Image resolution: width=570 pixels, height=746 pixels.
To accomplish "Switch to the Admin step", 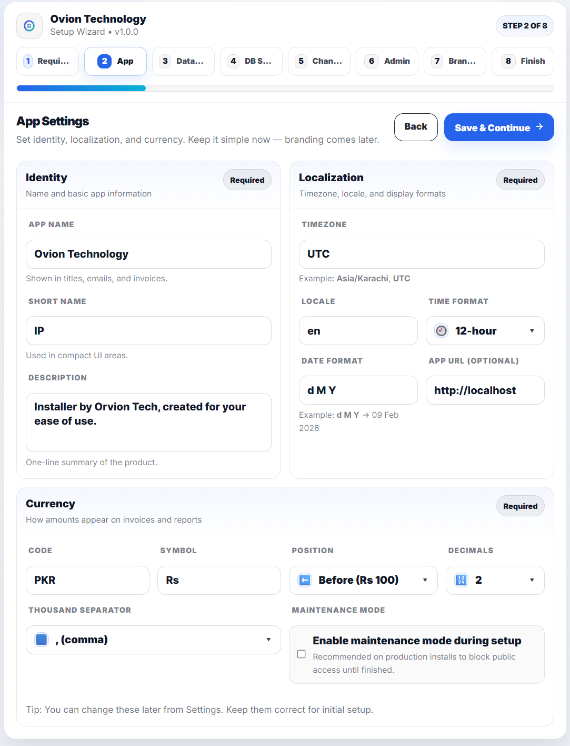I will (387, 61).
